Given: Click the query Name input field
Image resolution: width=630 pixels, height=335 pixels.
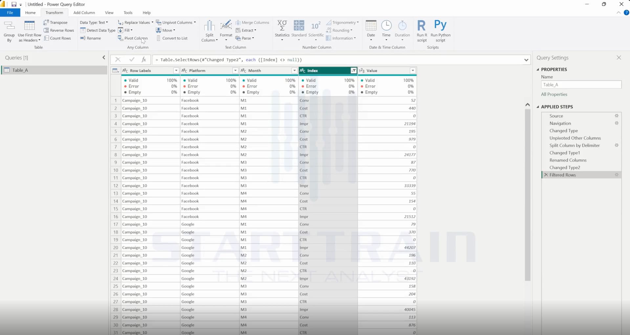Looking at the screenshot, I should point(581,84).
